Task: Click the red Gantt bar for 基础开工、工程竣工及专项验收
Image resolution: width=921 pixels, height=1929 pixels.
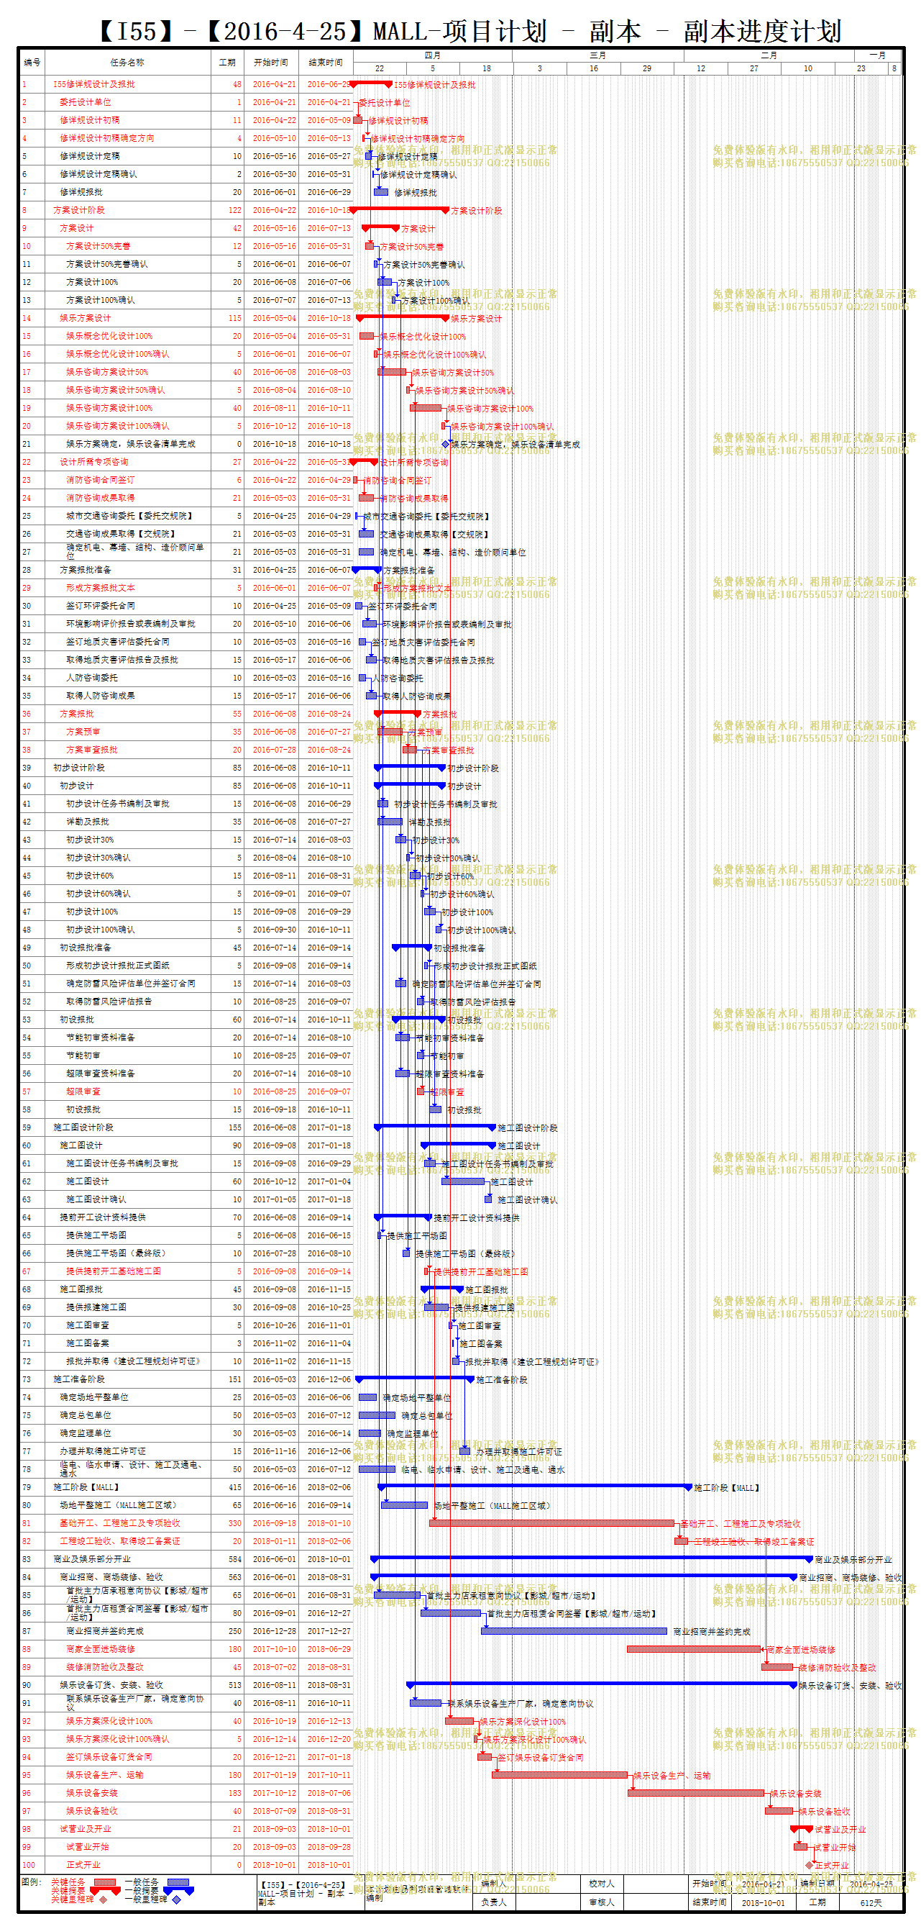Action: tap(552, 1522)
